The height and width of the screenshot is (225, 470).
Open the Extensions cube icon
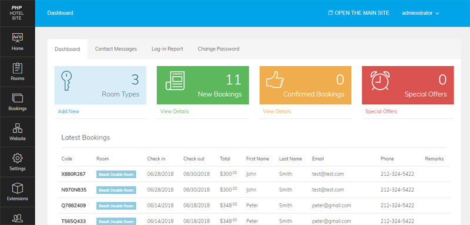point(18,188)
